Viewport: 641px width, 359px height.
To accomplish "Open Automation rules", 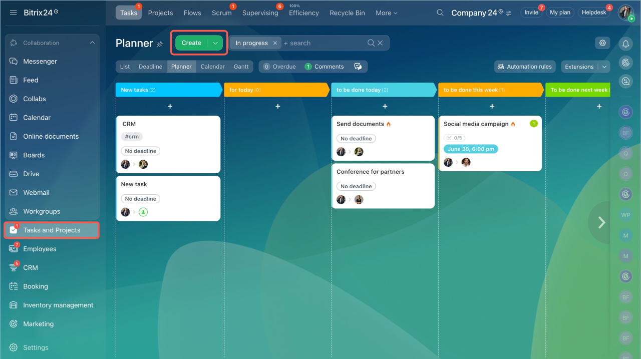I will (525, 67).
